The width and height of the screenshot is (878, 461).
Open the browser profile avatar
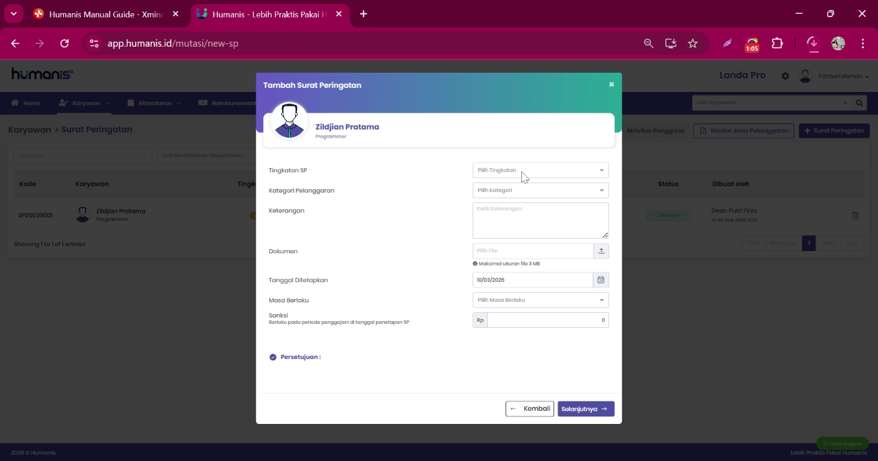[838, 43]
